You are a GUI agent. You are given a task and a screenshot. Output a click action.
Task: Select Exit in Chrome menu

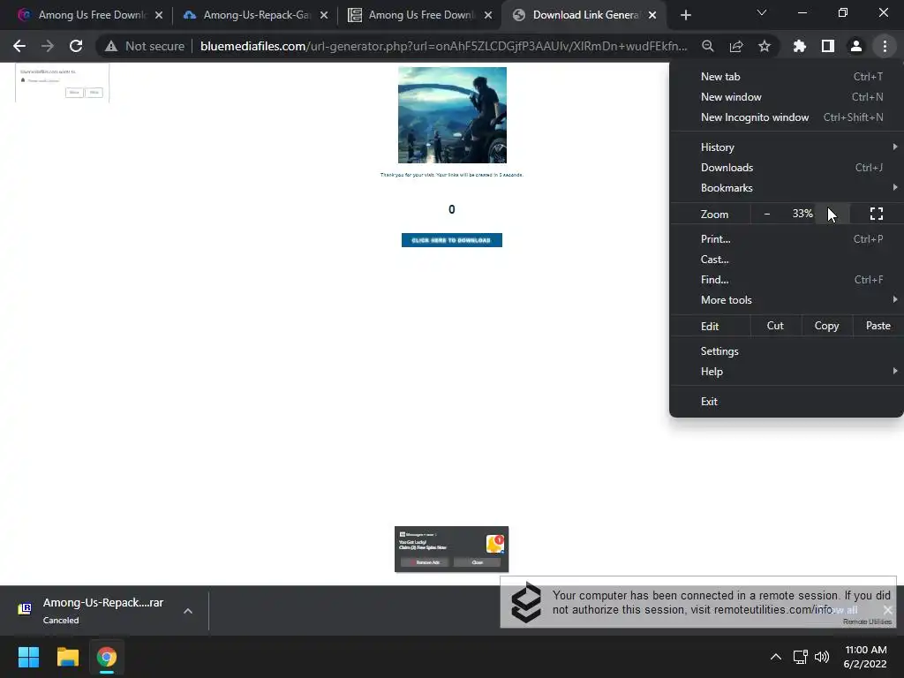(x=786, y=402)
